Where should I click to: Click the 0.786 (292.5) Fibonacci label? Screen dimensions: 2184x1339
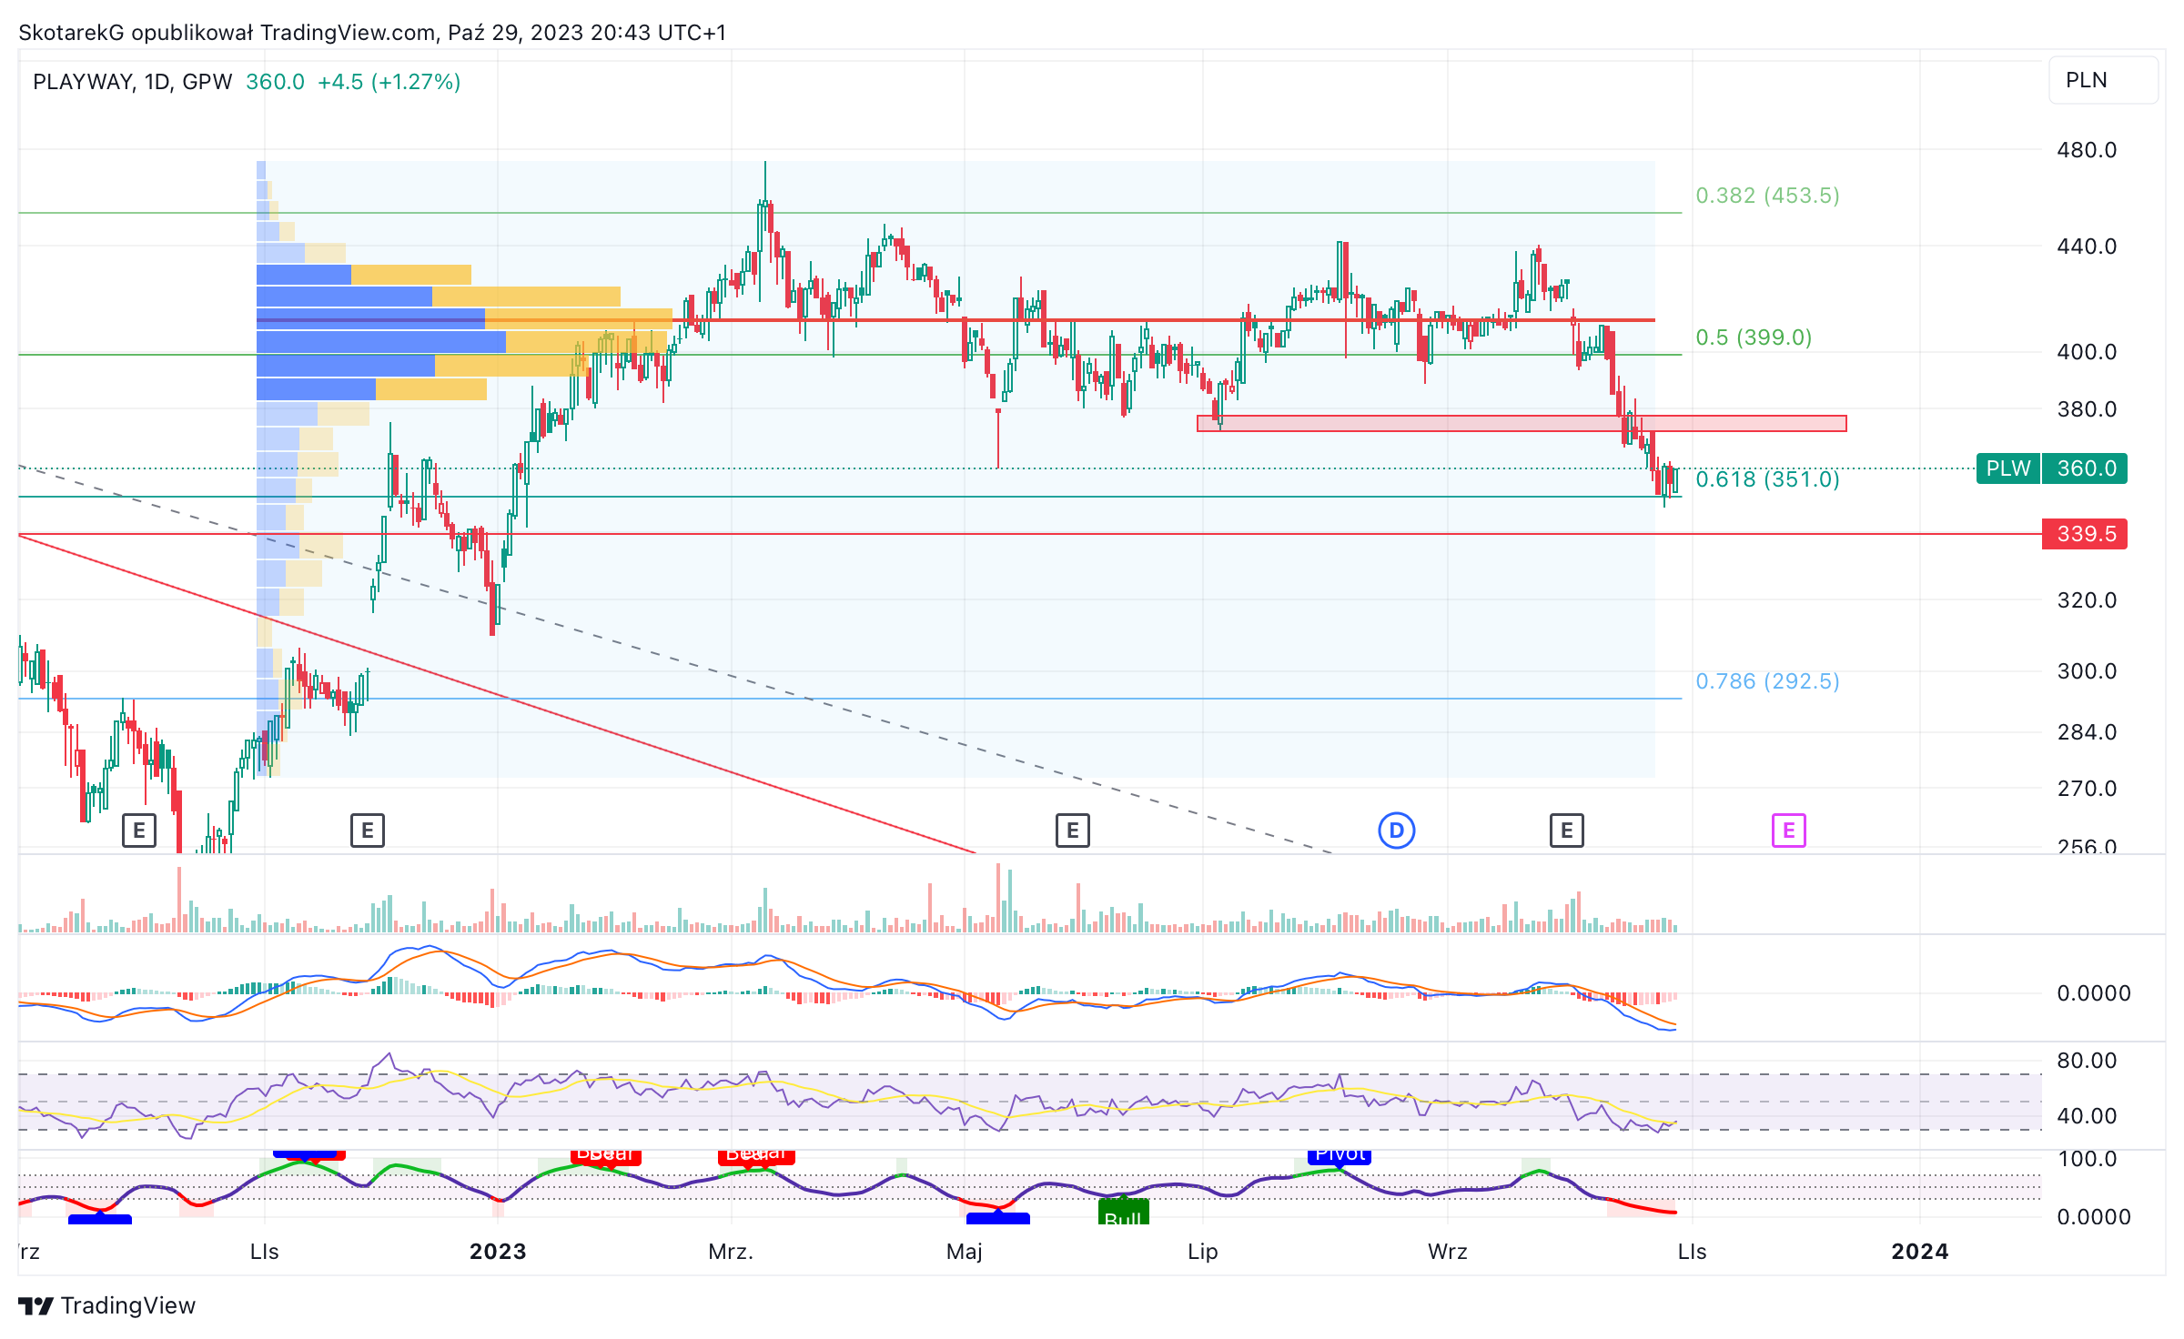coord(1767,681)
